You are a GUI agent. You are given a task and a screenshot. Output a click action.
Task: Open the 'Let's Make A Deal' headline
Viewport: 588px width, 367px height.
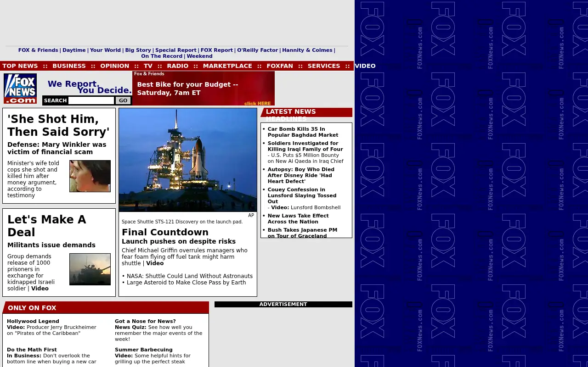[x=46, y=226]
